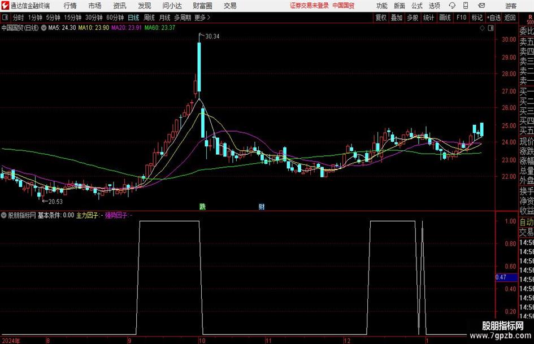534x344 pixels.
Task: Click the 0.47 highlighted axis value
Action: (x=506, y=277)
